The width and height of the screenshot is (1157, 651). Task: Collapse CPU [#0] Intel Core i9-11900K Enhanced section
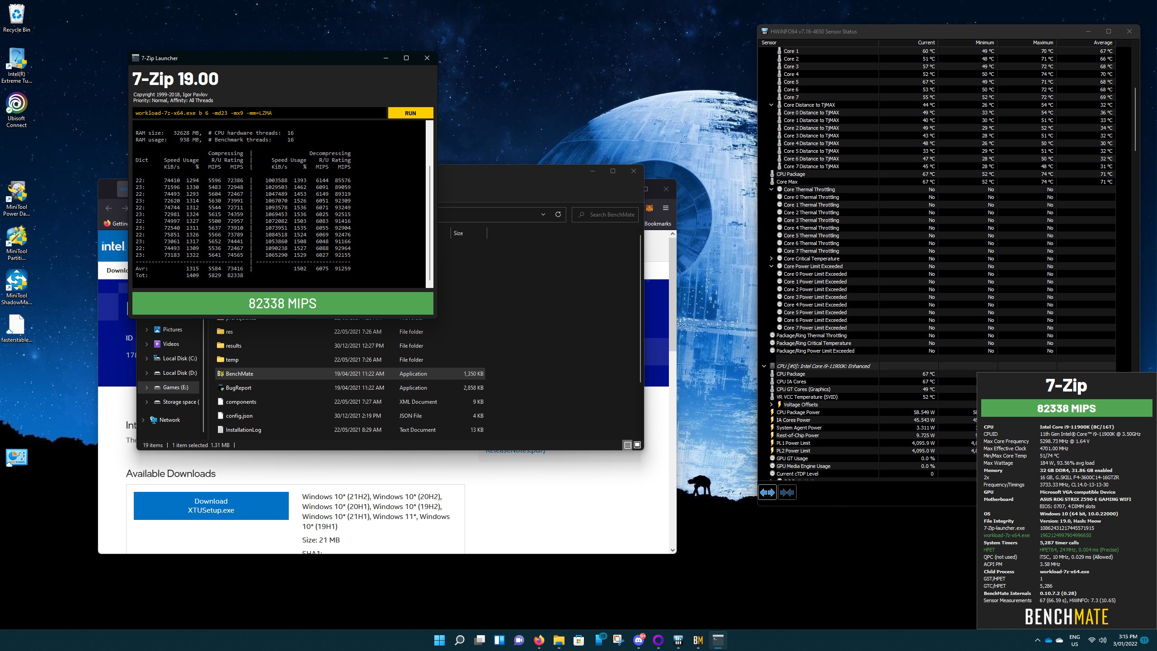[764, 366]
